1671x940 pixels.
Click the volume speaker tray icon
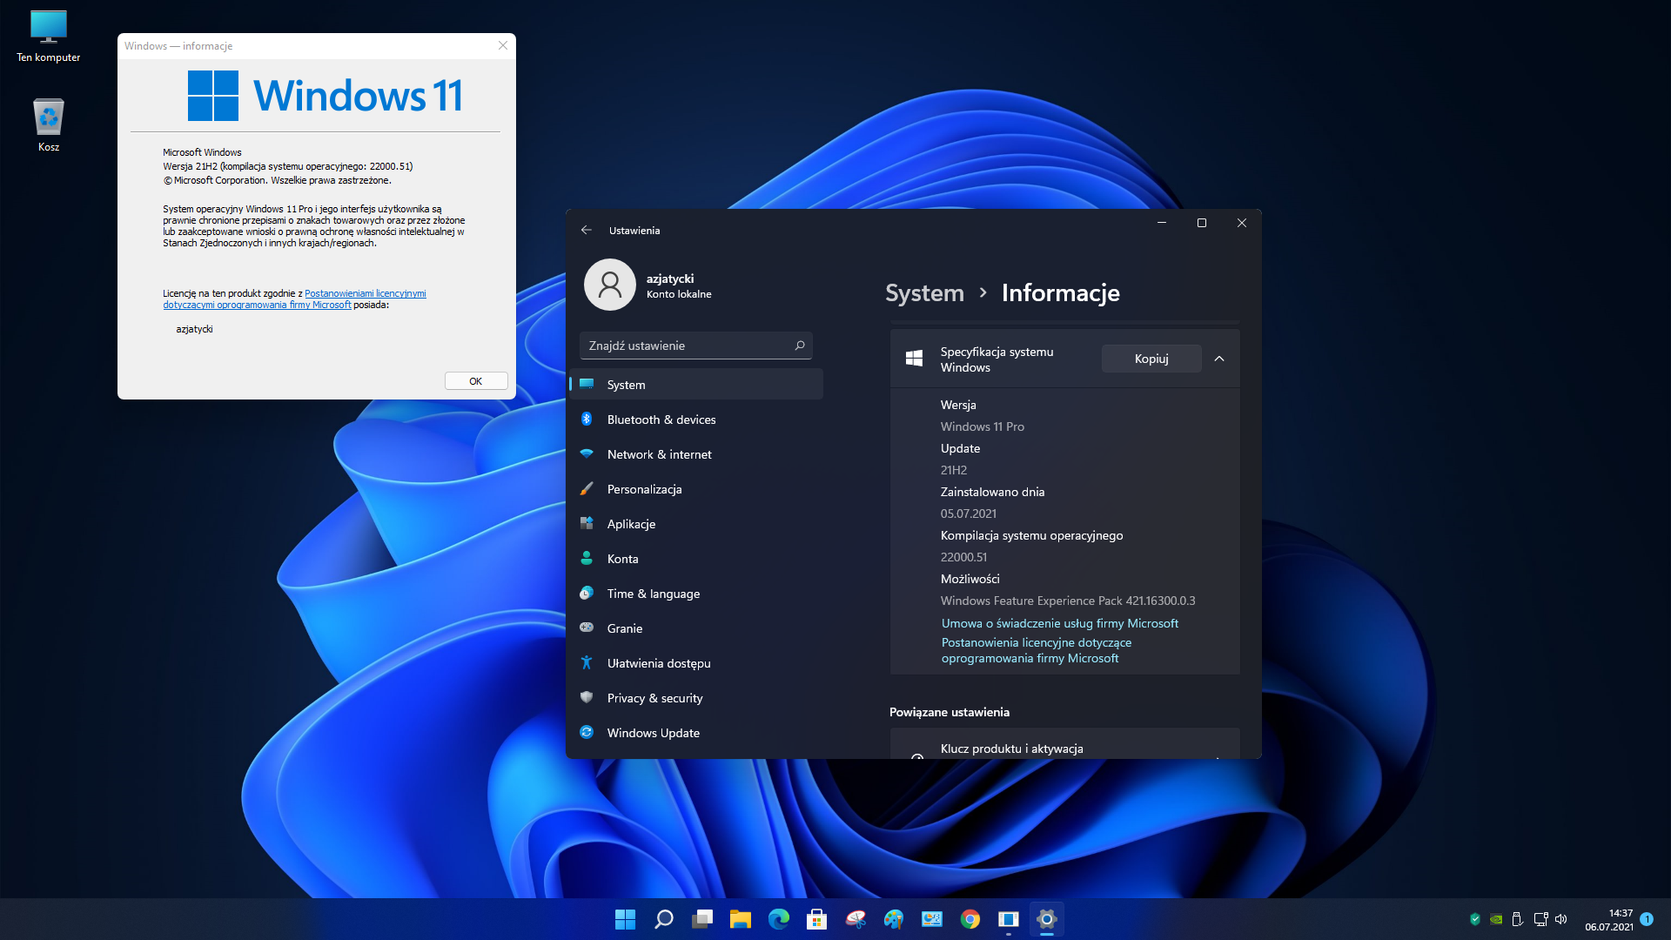1561,919
